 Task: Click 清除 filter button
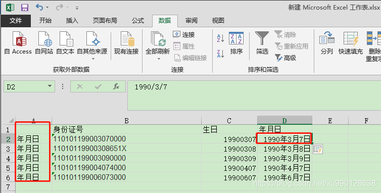285,34
